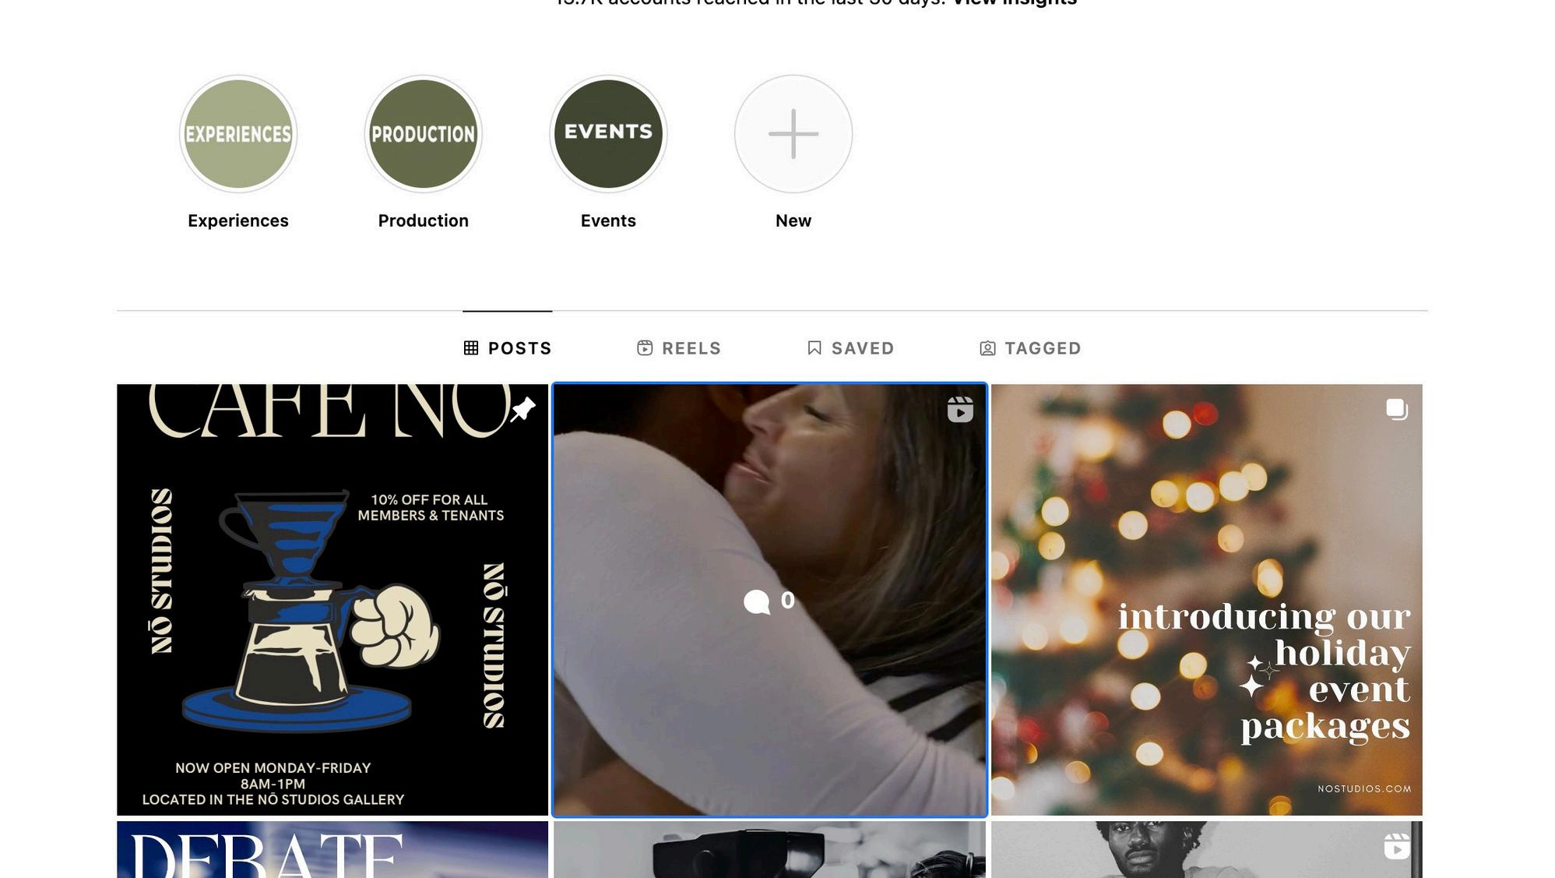Click the reel icon on hugging video post
This screenshot has height=878, width=1555.
click(x=960, y=409)
